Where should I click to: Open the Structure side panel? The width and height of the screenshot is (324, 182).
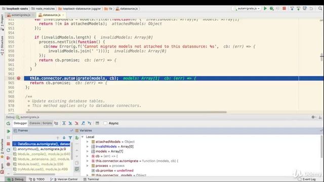click(x=2, y=45)
